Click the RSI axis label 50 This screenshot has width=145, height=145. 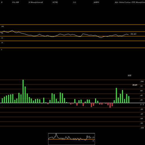pyautogui.click(x=2, y=38)
